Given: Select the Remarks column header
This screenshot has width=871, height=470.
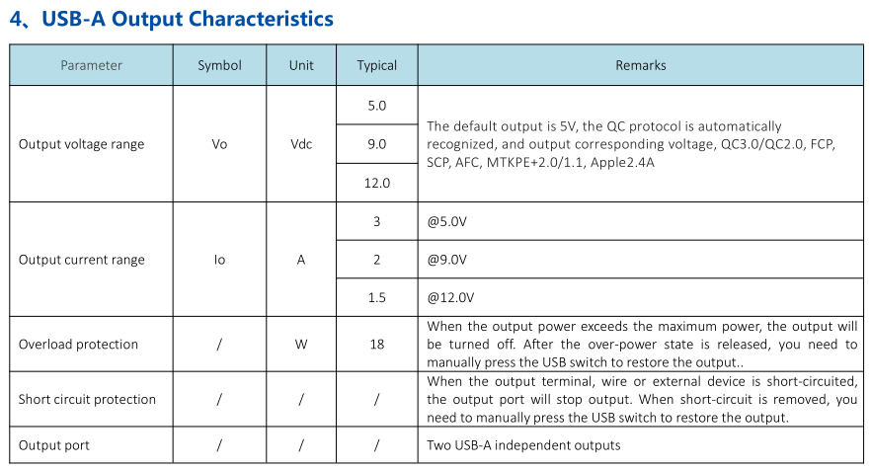Looking at the screenshot, I should [x=641, y=65].
